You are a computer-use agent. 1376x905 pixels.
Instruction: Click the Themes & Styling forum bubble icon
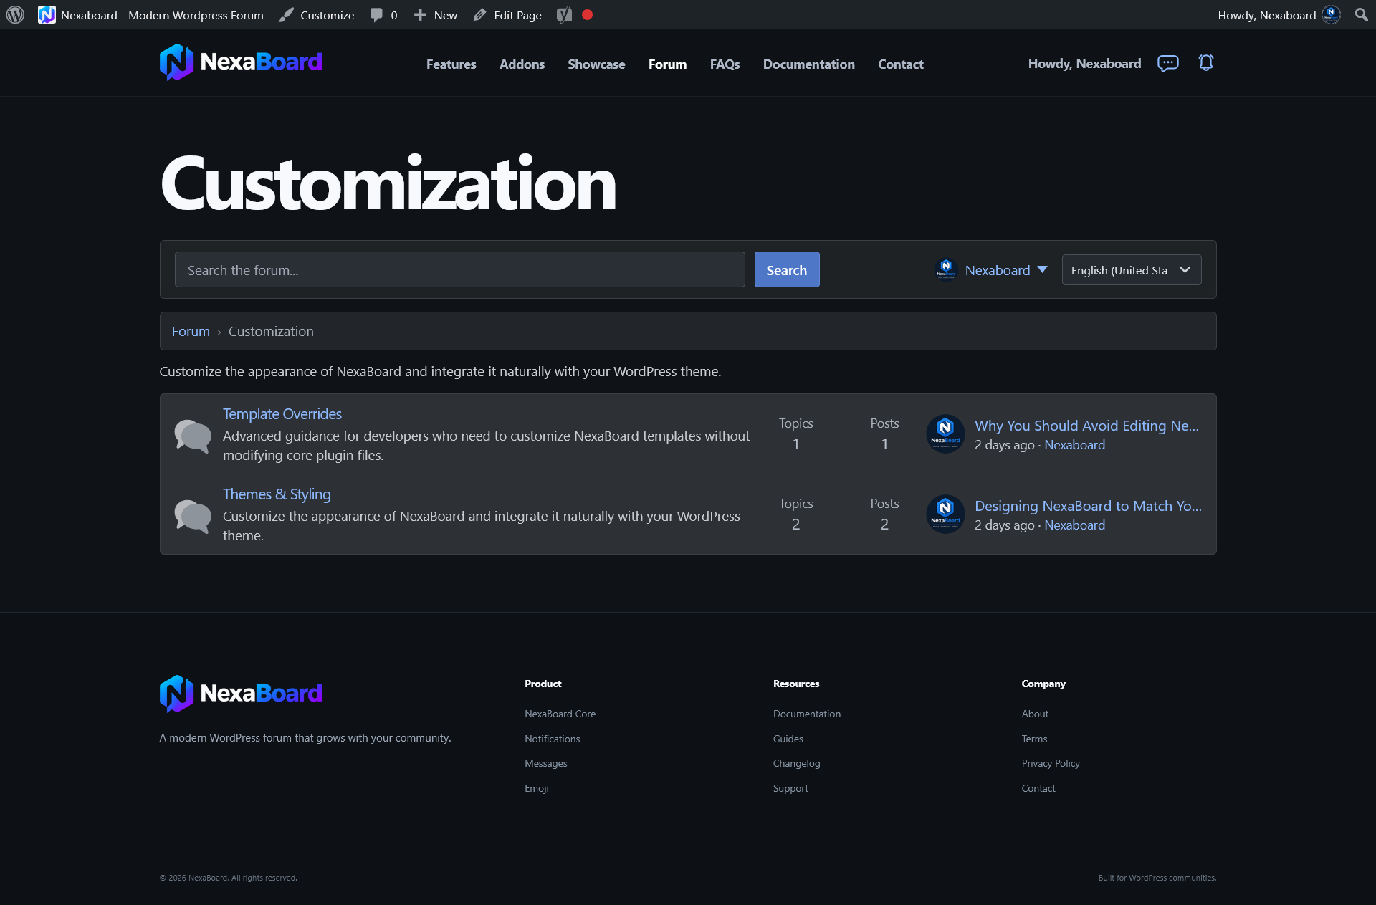pos(193,515)
